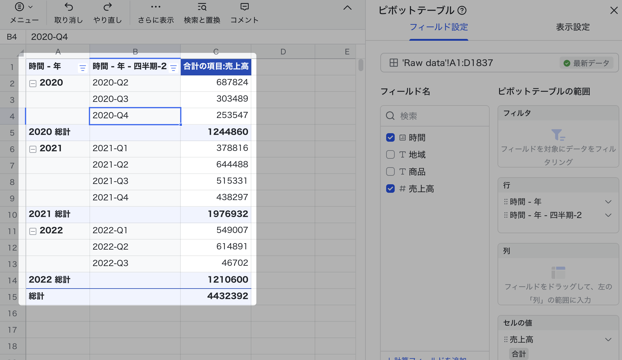
Task: Click the pivot table help question icon
Action: click(x=462, y=11)
